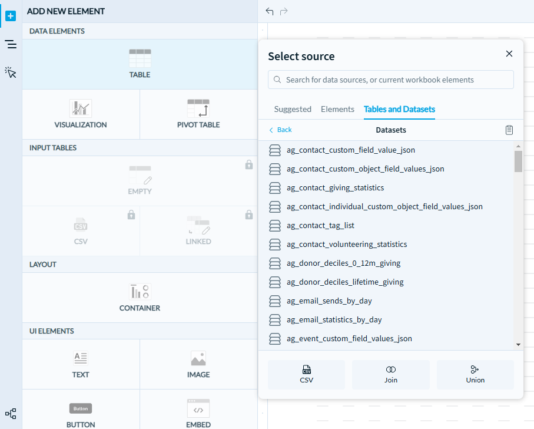Select ag_contact_giving_statistics dataset

pyautogui.click(x=387, y=188)
